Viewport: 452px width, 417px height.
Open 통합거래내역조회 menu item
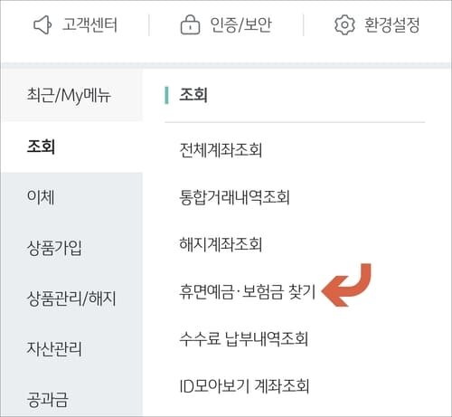(234, 197)
